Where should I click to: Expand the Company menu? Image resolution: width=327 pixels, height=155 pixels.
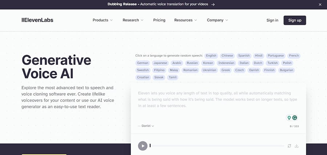coord(218,20)
